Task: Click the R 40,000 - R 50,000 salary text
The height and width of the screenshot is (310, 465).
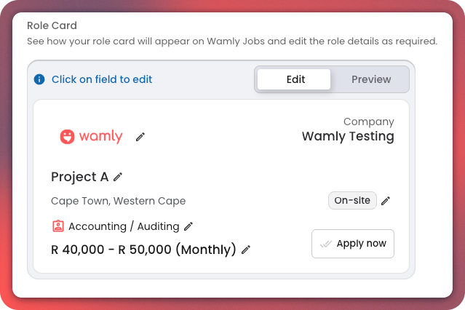Action: 143,250
